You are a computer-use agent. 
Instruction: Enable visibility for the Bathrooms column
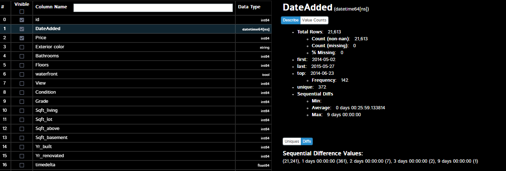click(x=22, y=56)
